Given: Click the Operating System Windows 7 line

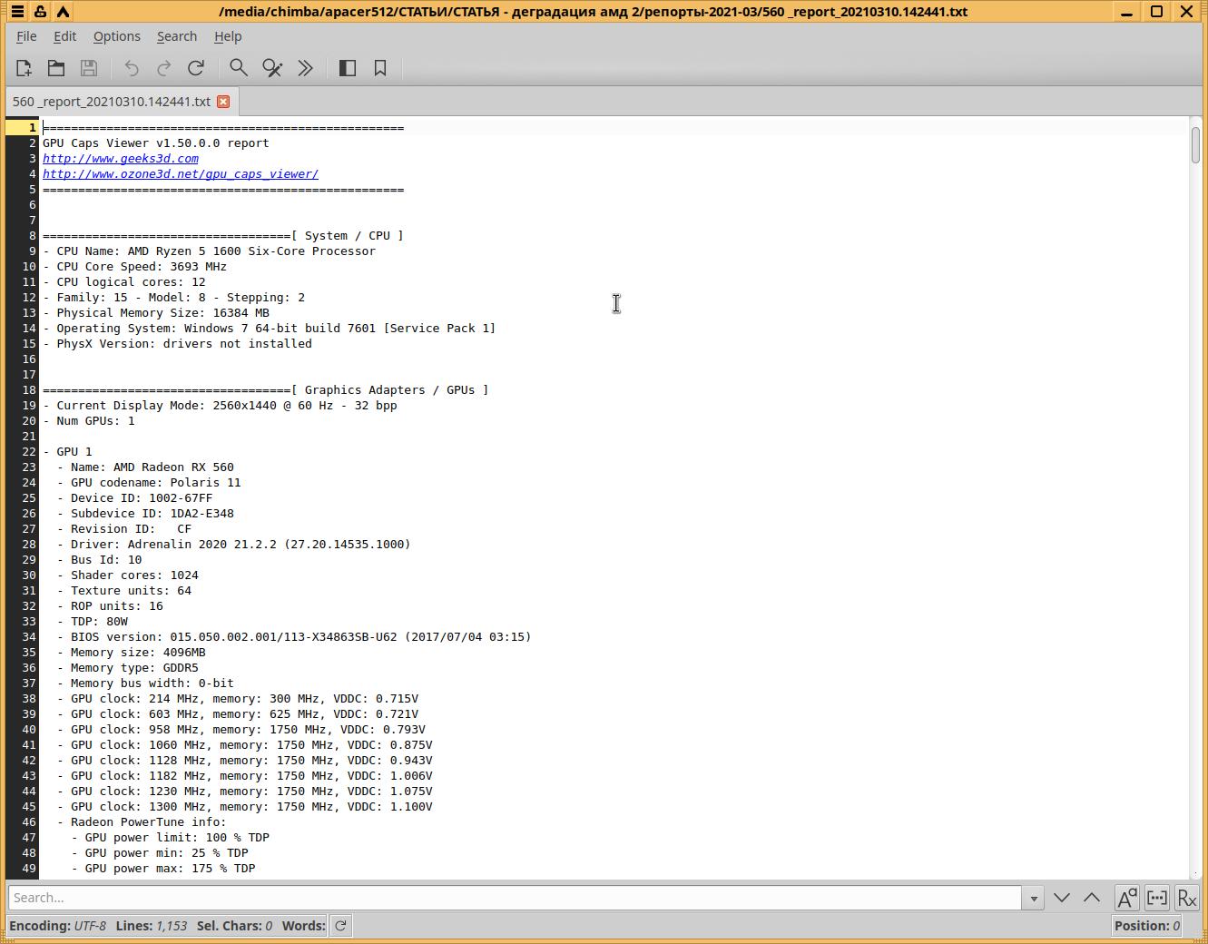Looking at the screenshot, I should (270, 329).
